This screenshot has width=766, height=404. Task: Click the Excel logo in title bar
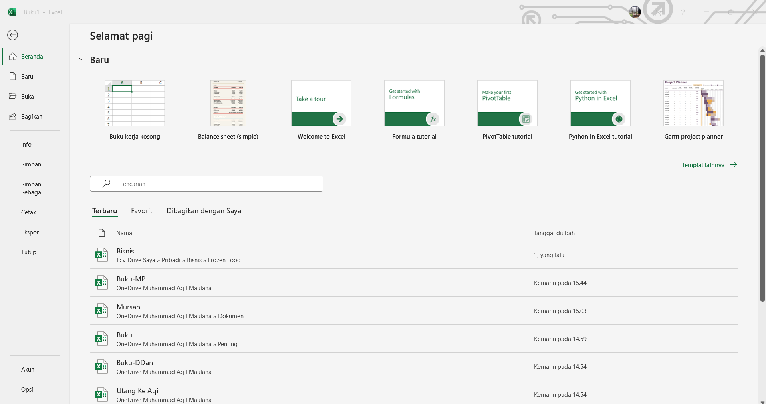[x=12, y=12]
